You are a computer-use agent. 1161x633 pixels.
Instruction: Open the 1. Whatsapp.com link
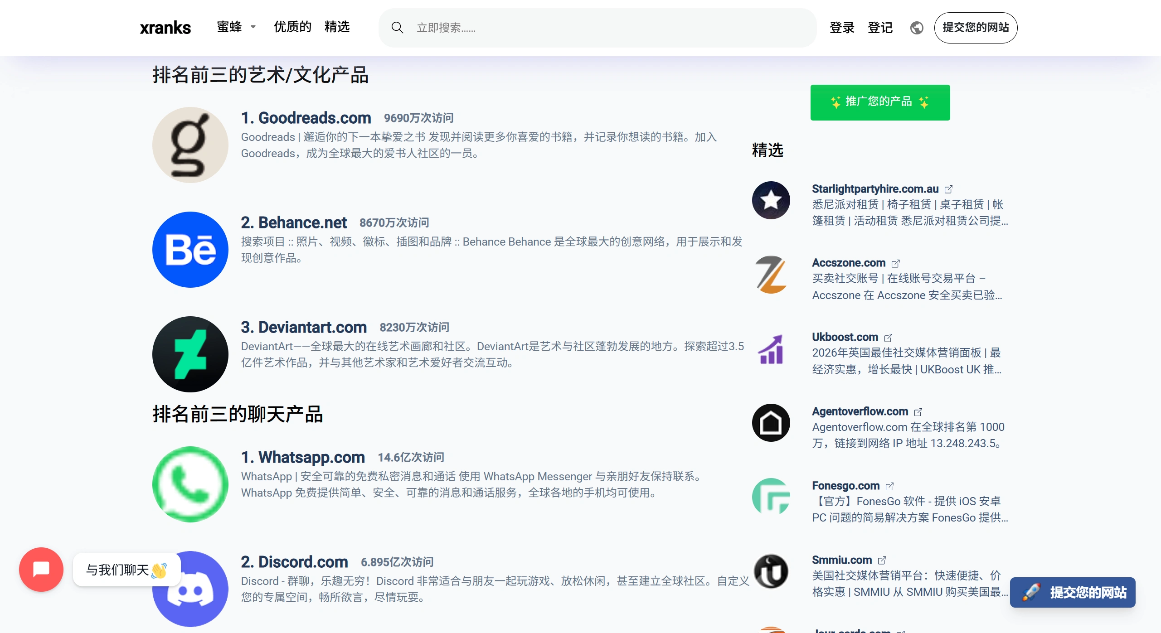(x=303, y=457)
